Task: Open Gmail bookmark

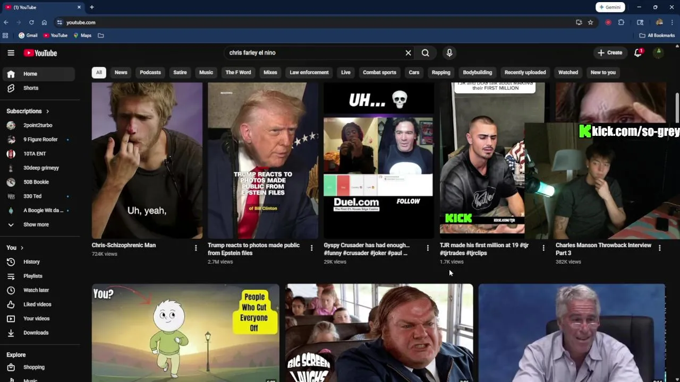Action: pyautogui.click(x=28, y=36)
